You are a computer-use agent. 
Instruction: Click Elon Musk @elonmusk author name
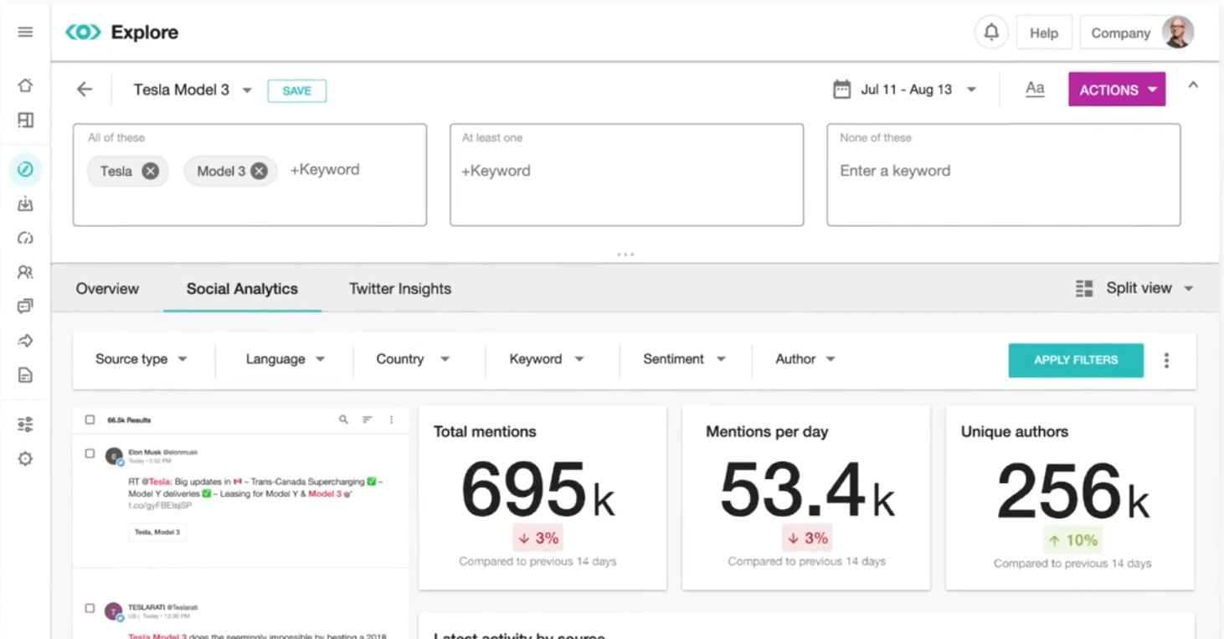point(163,452)
